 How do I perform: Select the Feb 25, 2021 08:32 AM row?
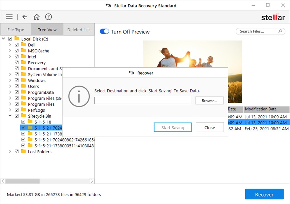coord(258,129)
